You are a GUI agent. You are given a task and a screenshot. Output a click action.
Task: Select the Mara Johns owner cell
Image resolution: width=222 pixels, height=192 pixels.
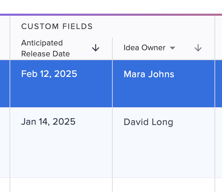click(164, 84)
